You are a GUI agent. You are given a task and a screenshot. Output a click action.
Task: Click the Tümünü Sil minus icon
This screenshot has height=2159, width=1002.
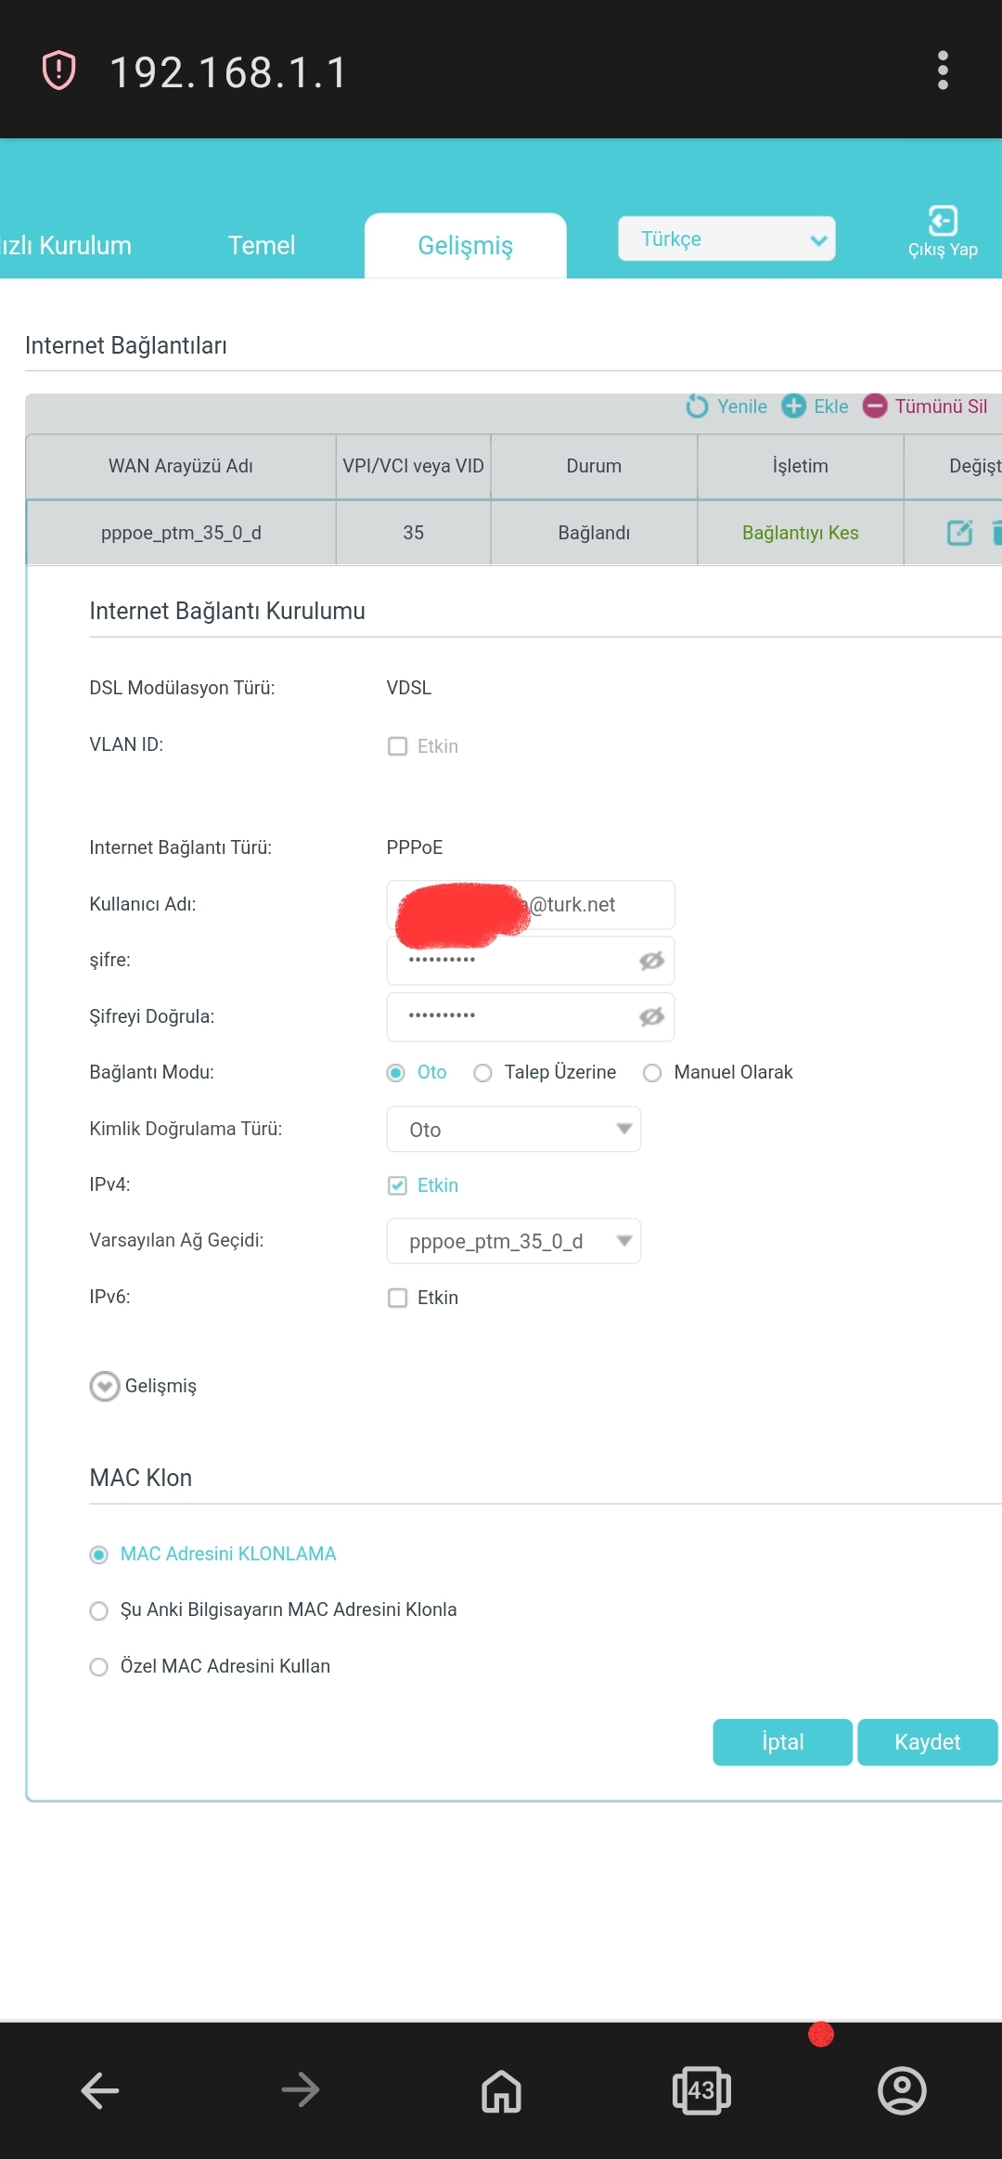tap(875, 407)
